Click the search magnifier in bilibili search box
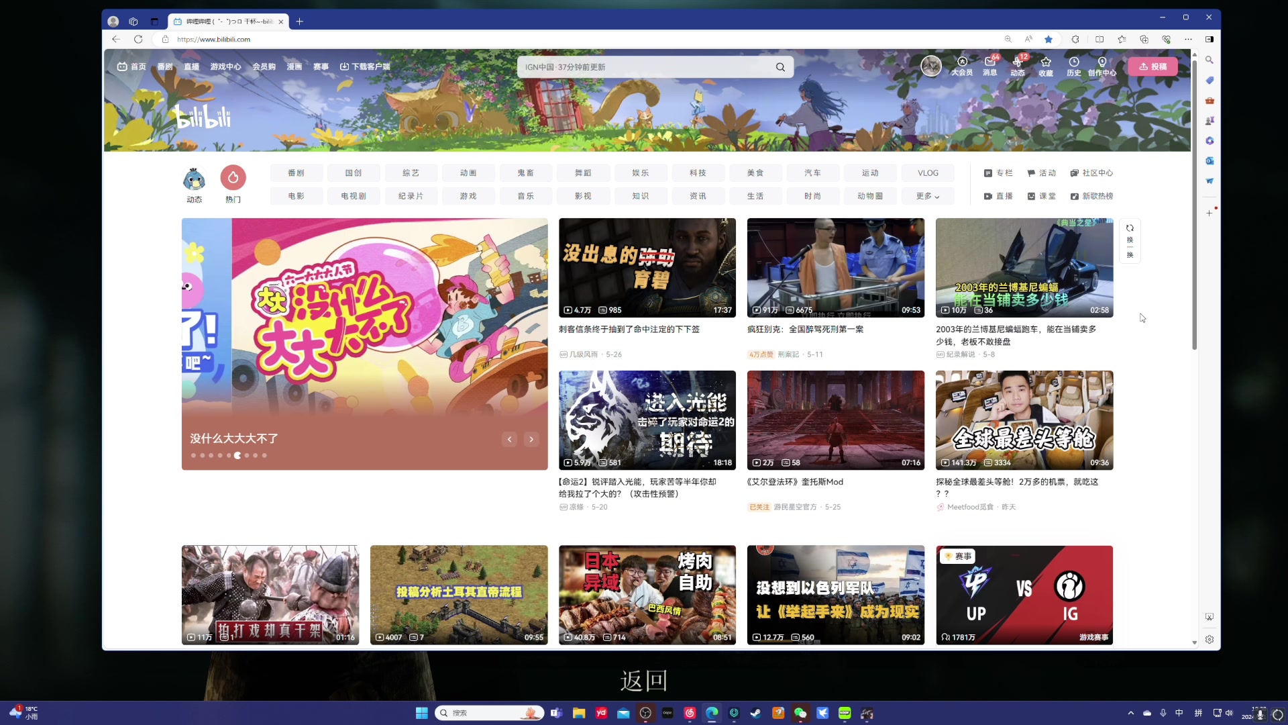1288x725 pixels. click(780, 66)
